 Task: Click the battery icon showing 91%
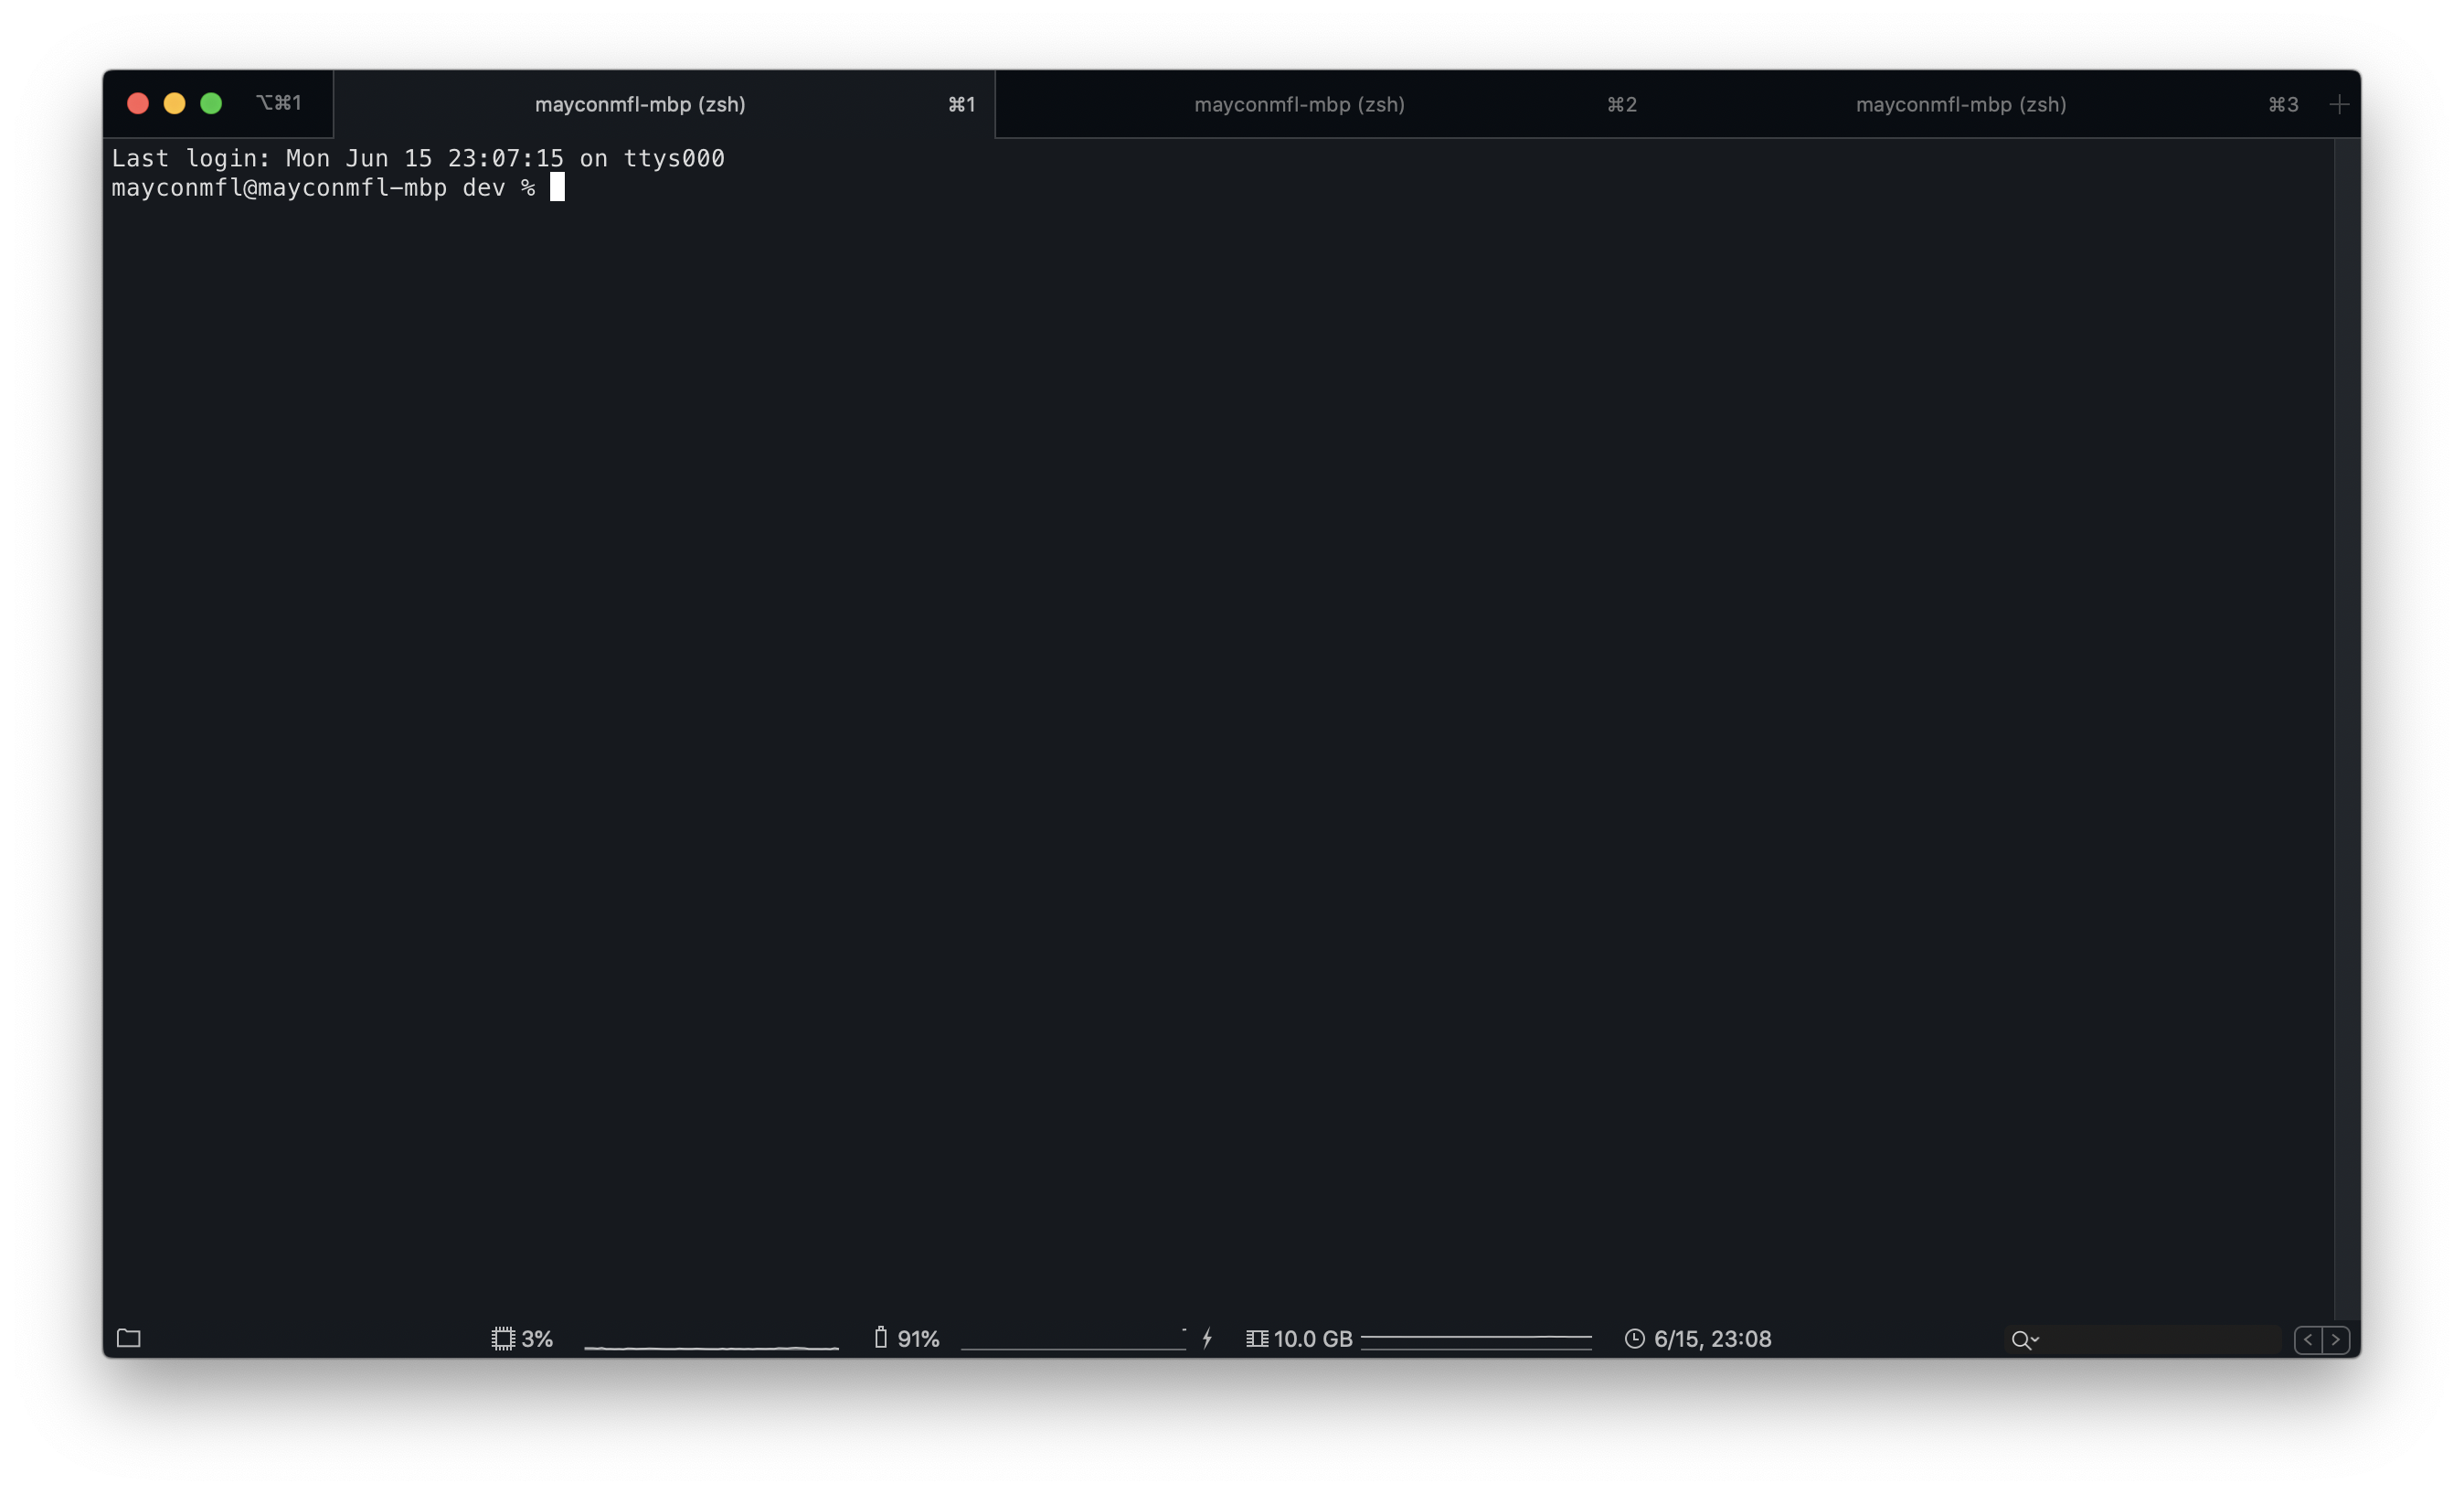tap(880, 1338)
